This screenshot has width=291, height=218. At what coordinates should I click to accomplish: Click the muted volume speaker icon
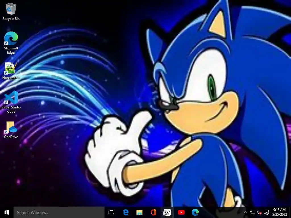point(259,212)
